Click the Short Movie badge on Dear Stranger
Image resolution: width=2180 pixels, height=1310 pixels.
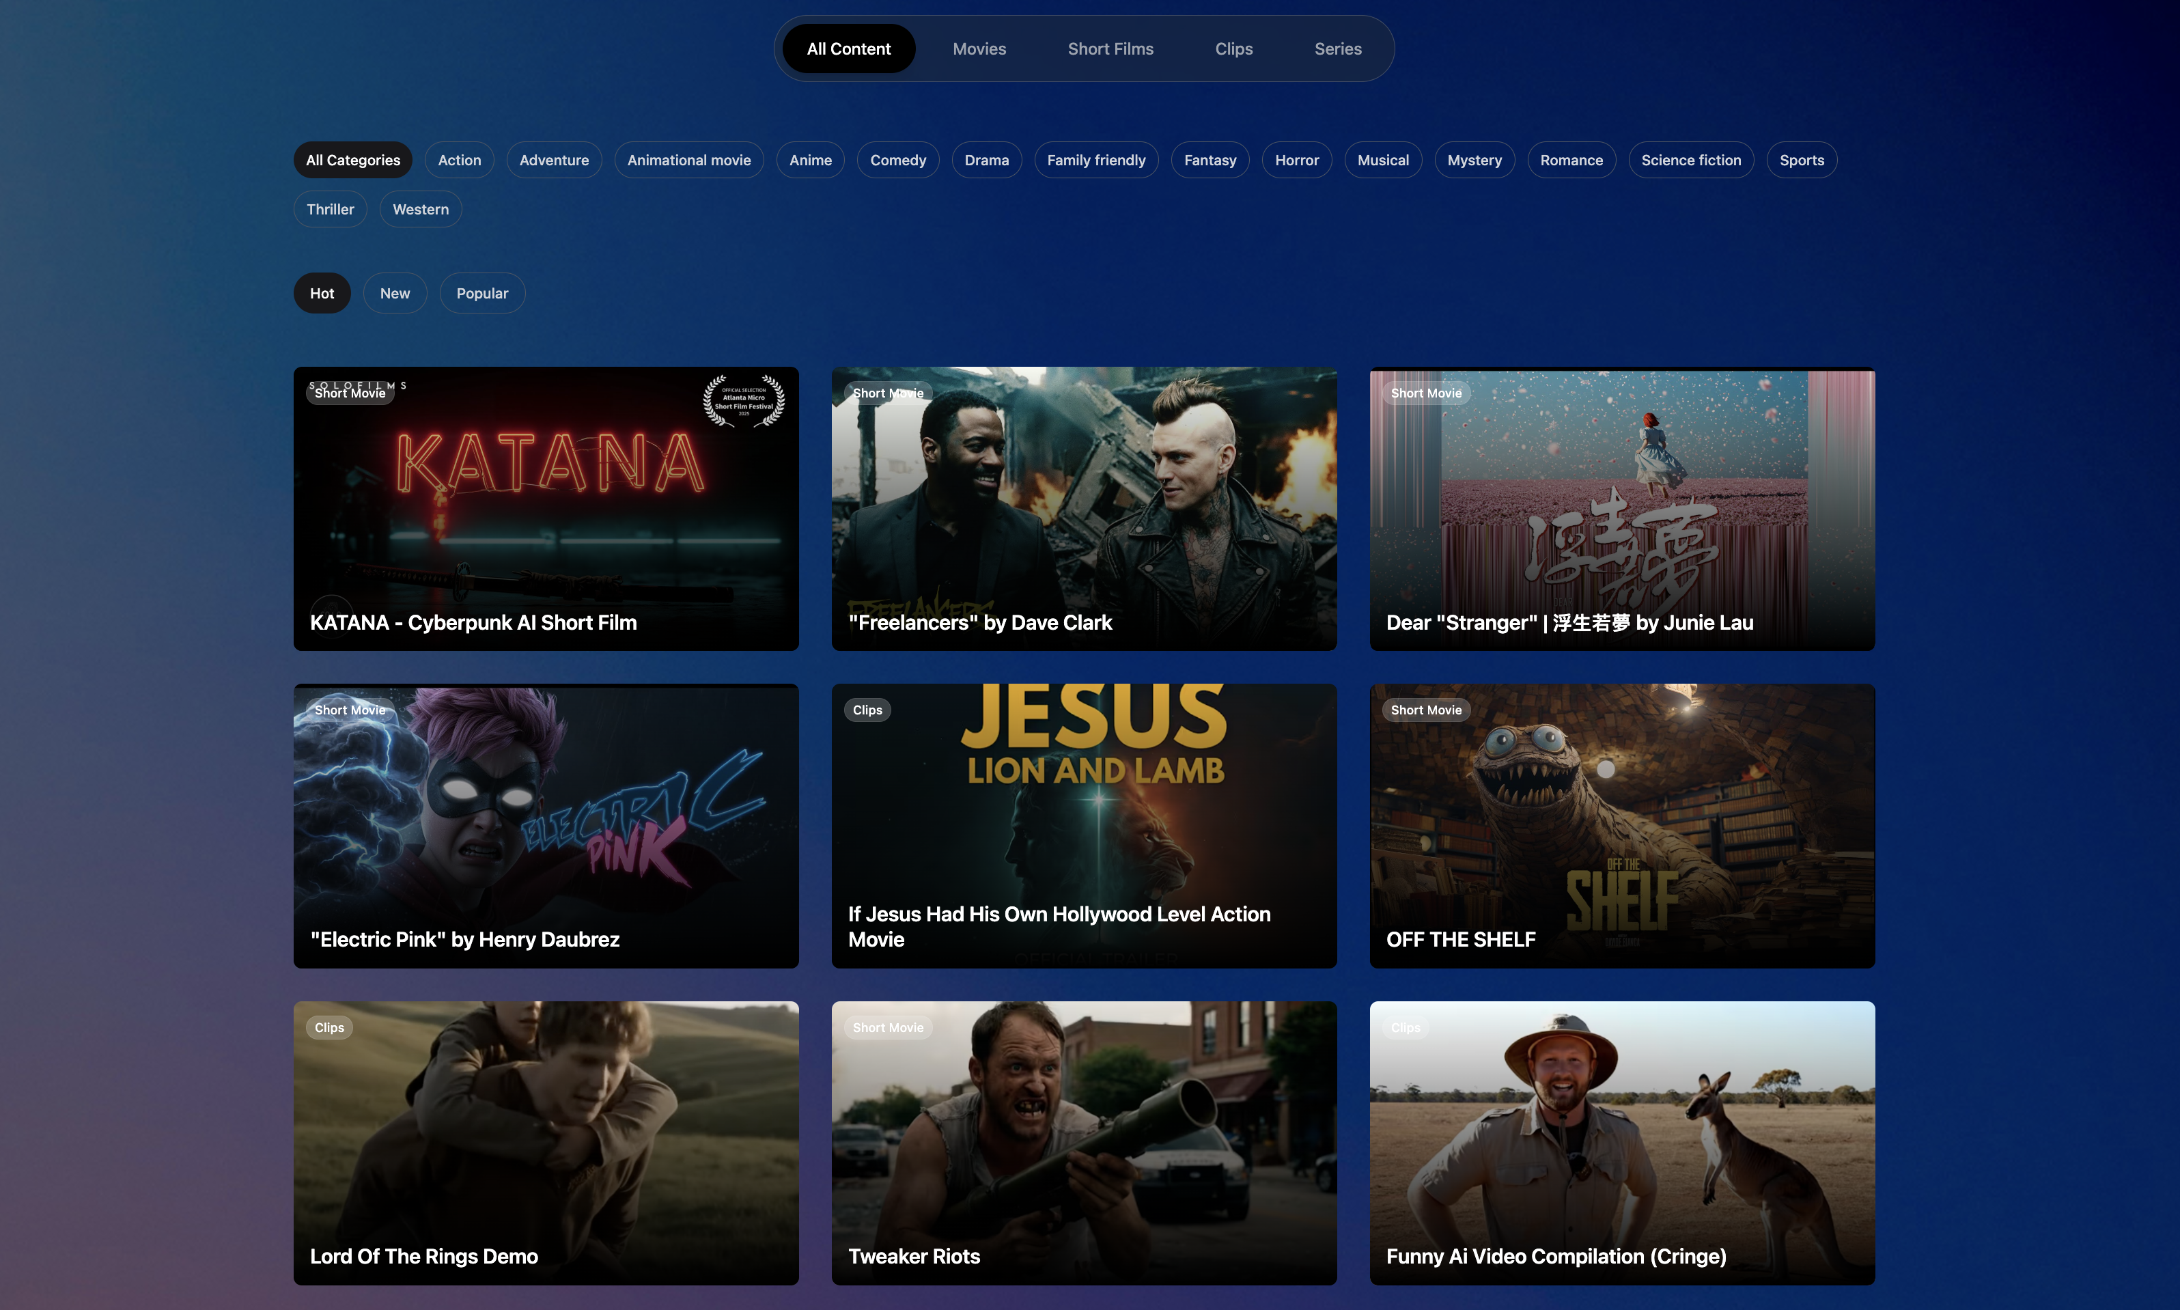coord(1426,393)
